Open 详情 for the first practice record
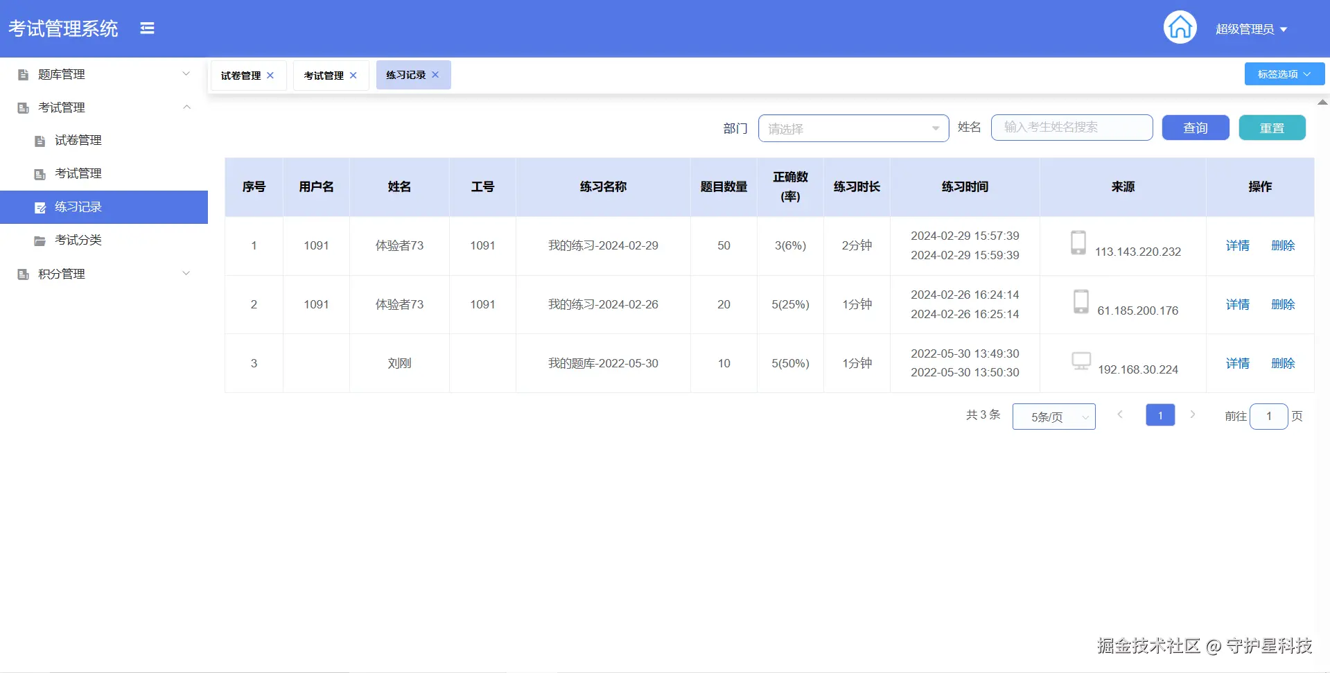The height and width of the screenshot is (673, 1330). tap(1236, 245)
